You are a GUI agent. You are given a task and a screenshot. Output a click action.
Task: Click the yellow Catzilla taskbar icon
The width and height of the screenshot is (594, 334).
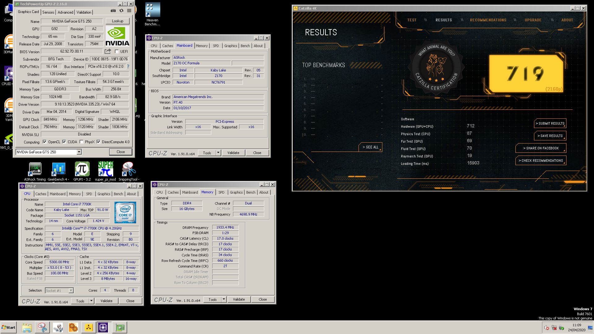click(88, 328)
